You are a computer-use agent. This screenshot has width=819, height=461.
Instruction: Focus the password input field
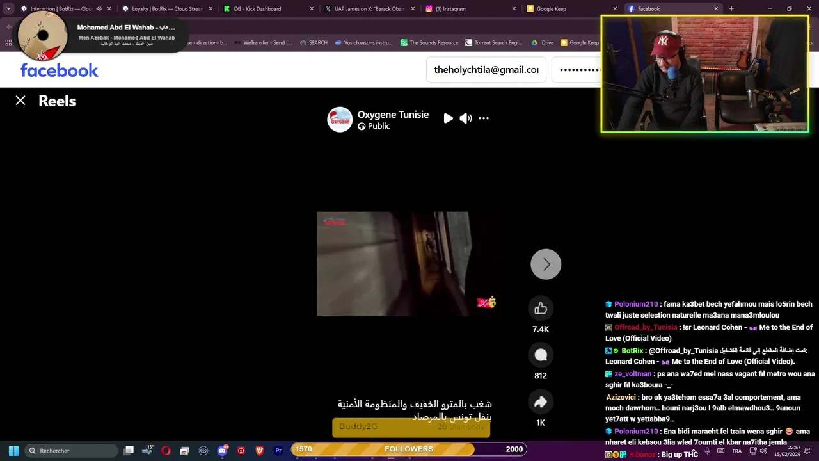point(576,69)
